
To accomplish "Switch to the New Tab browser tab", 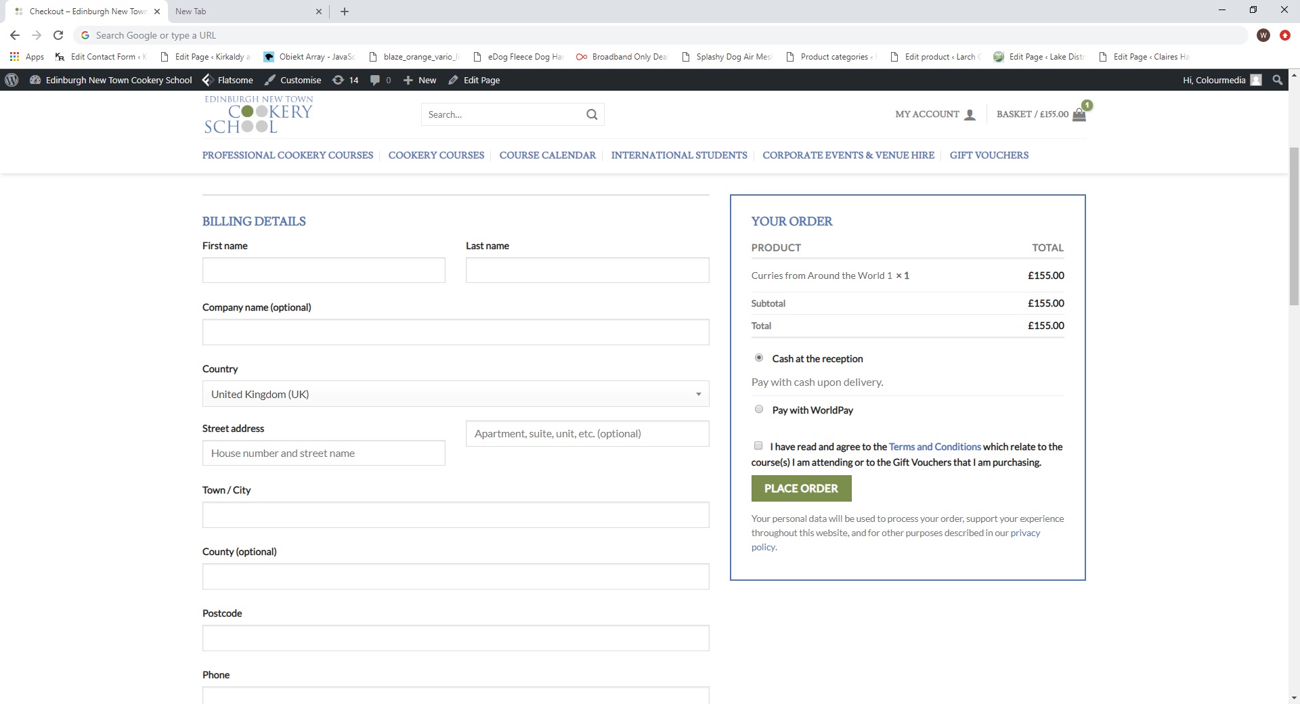I will [245, 12].
